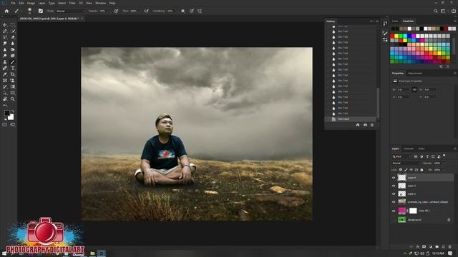Viewport: 458px width, 257px height.
Task: Show the Background layer visibility
Action: (x=394, y=220)
